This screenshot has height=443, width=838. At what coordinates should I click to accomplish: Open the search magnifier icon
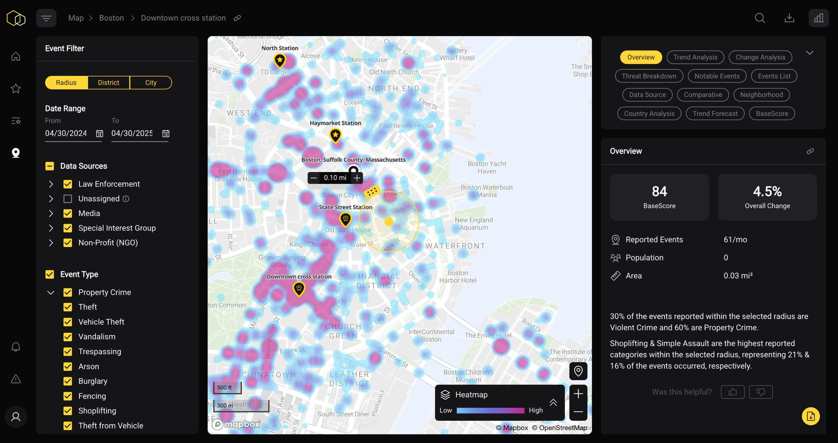[760, 18]
